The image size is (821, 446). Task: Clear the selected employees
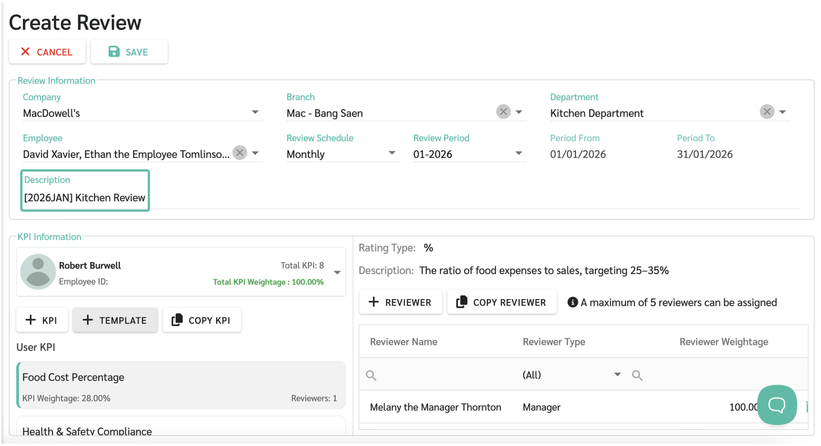(x=240, y=153)
